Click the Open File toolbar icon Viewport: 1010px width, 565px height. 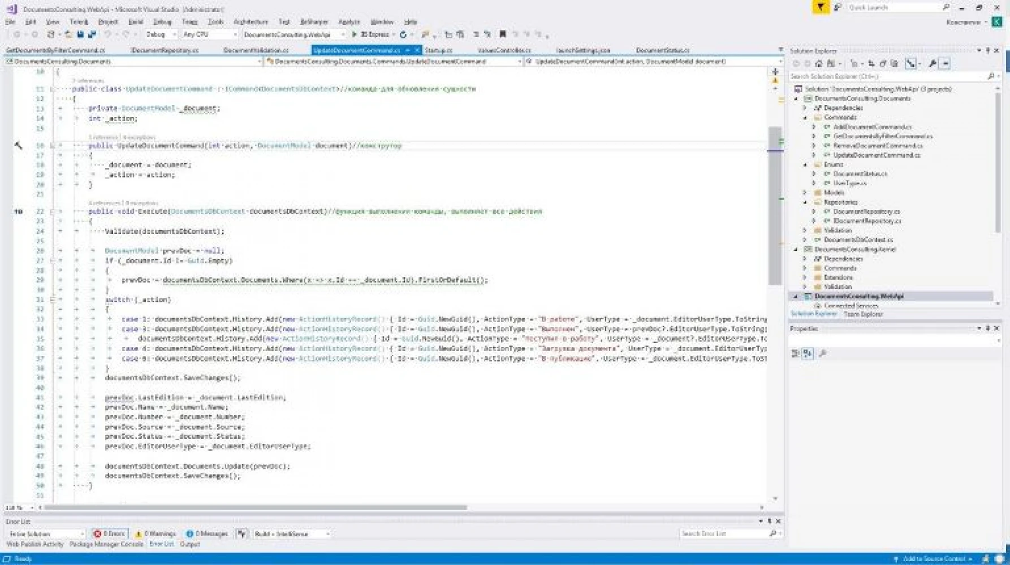(68, 34)
